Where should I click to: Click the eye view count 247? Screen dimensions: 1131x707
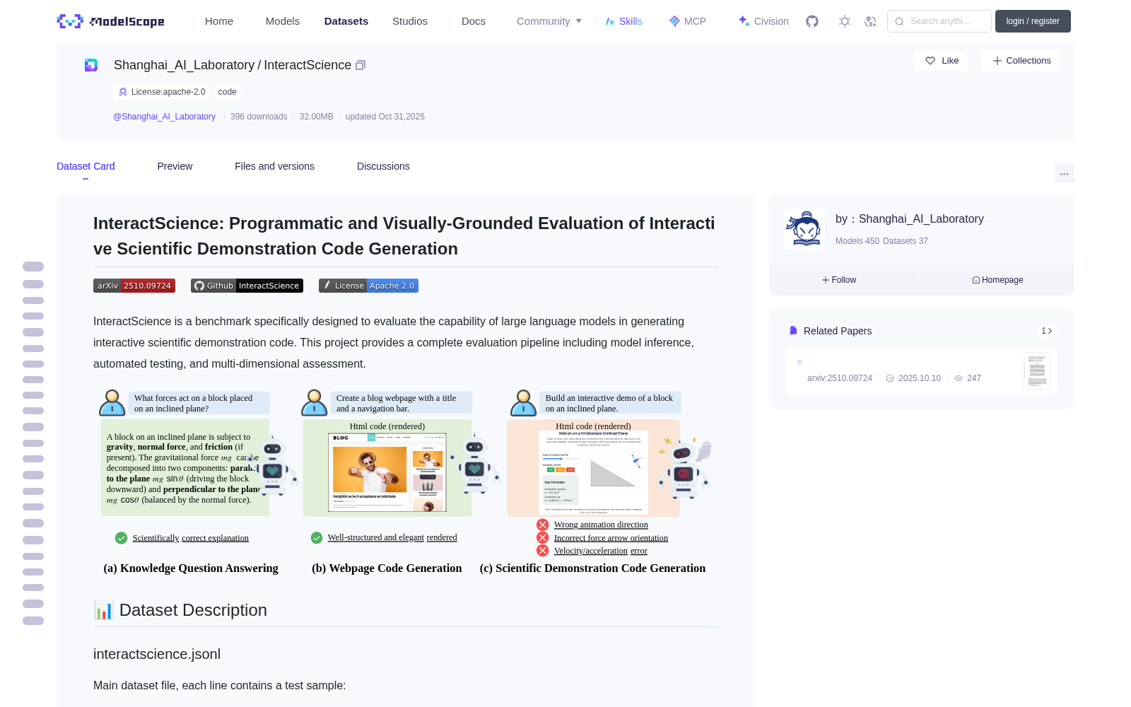(x=968, y=378)
